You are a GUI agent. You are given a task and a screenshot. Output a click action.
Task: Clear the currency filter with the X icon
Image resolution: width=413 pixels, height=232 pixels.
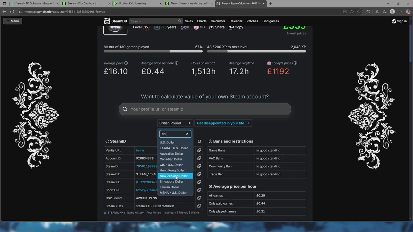[x=187, y=134]
